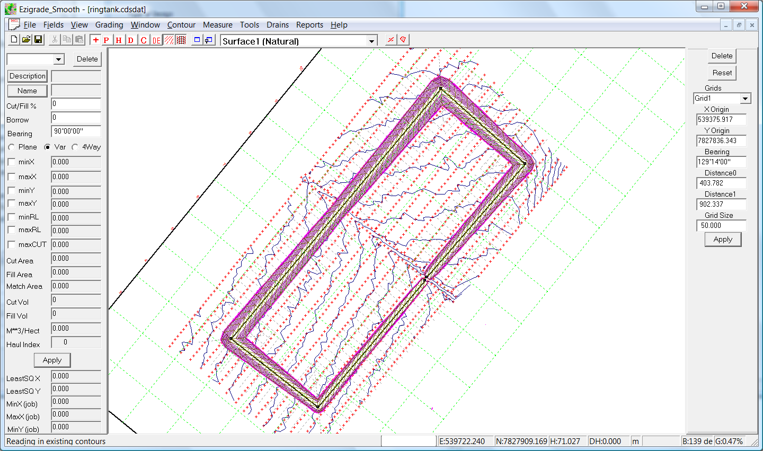The height and width of the screenshot is (451, 763).
Task: Click the red P toolbar icon
Action: [x=107, y=40]
